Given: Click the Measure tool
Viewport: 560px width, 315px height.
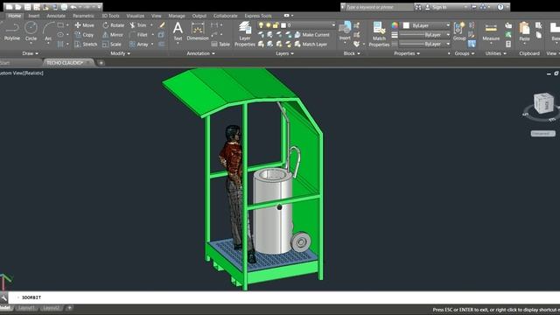Looking at the screenshot, I should click(491, 32).
